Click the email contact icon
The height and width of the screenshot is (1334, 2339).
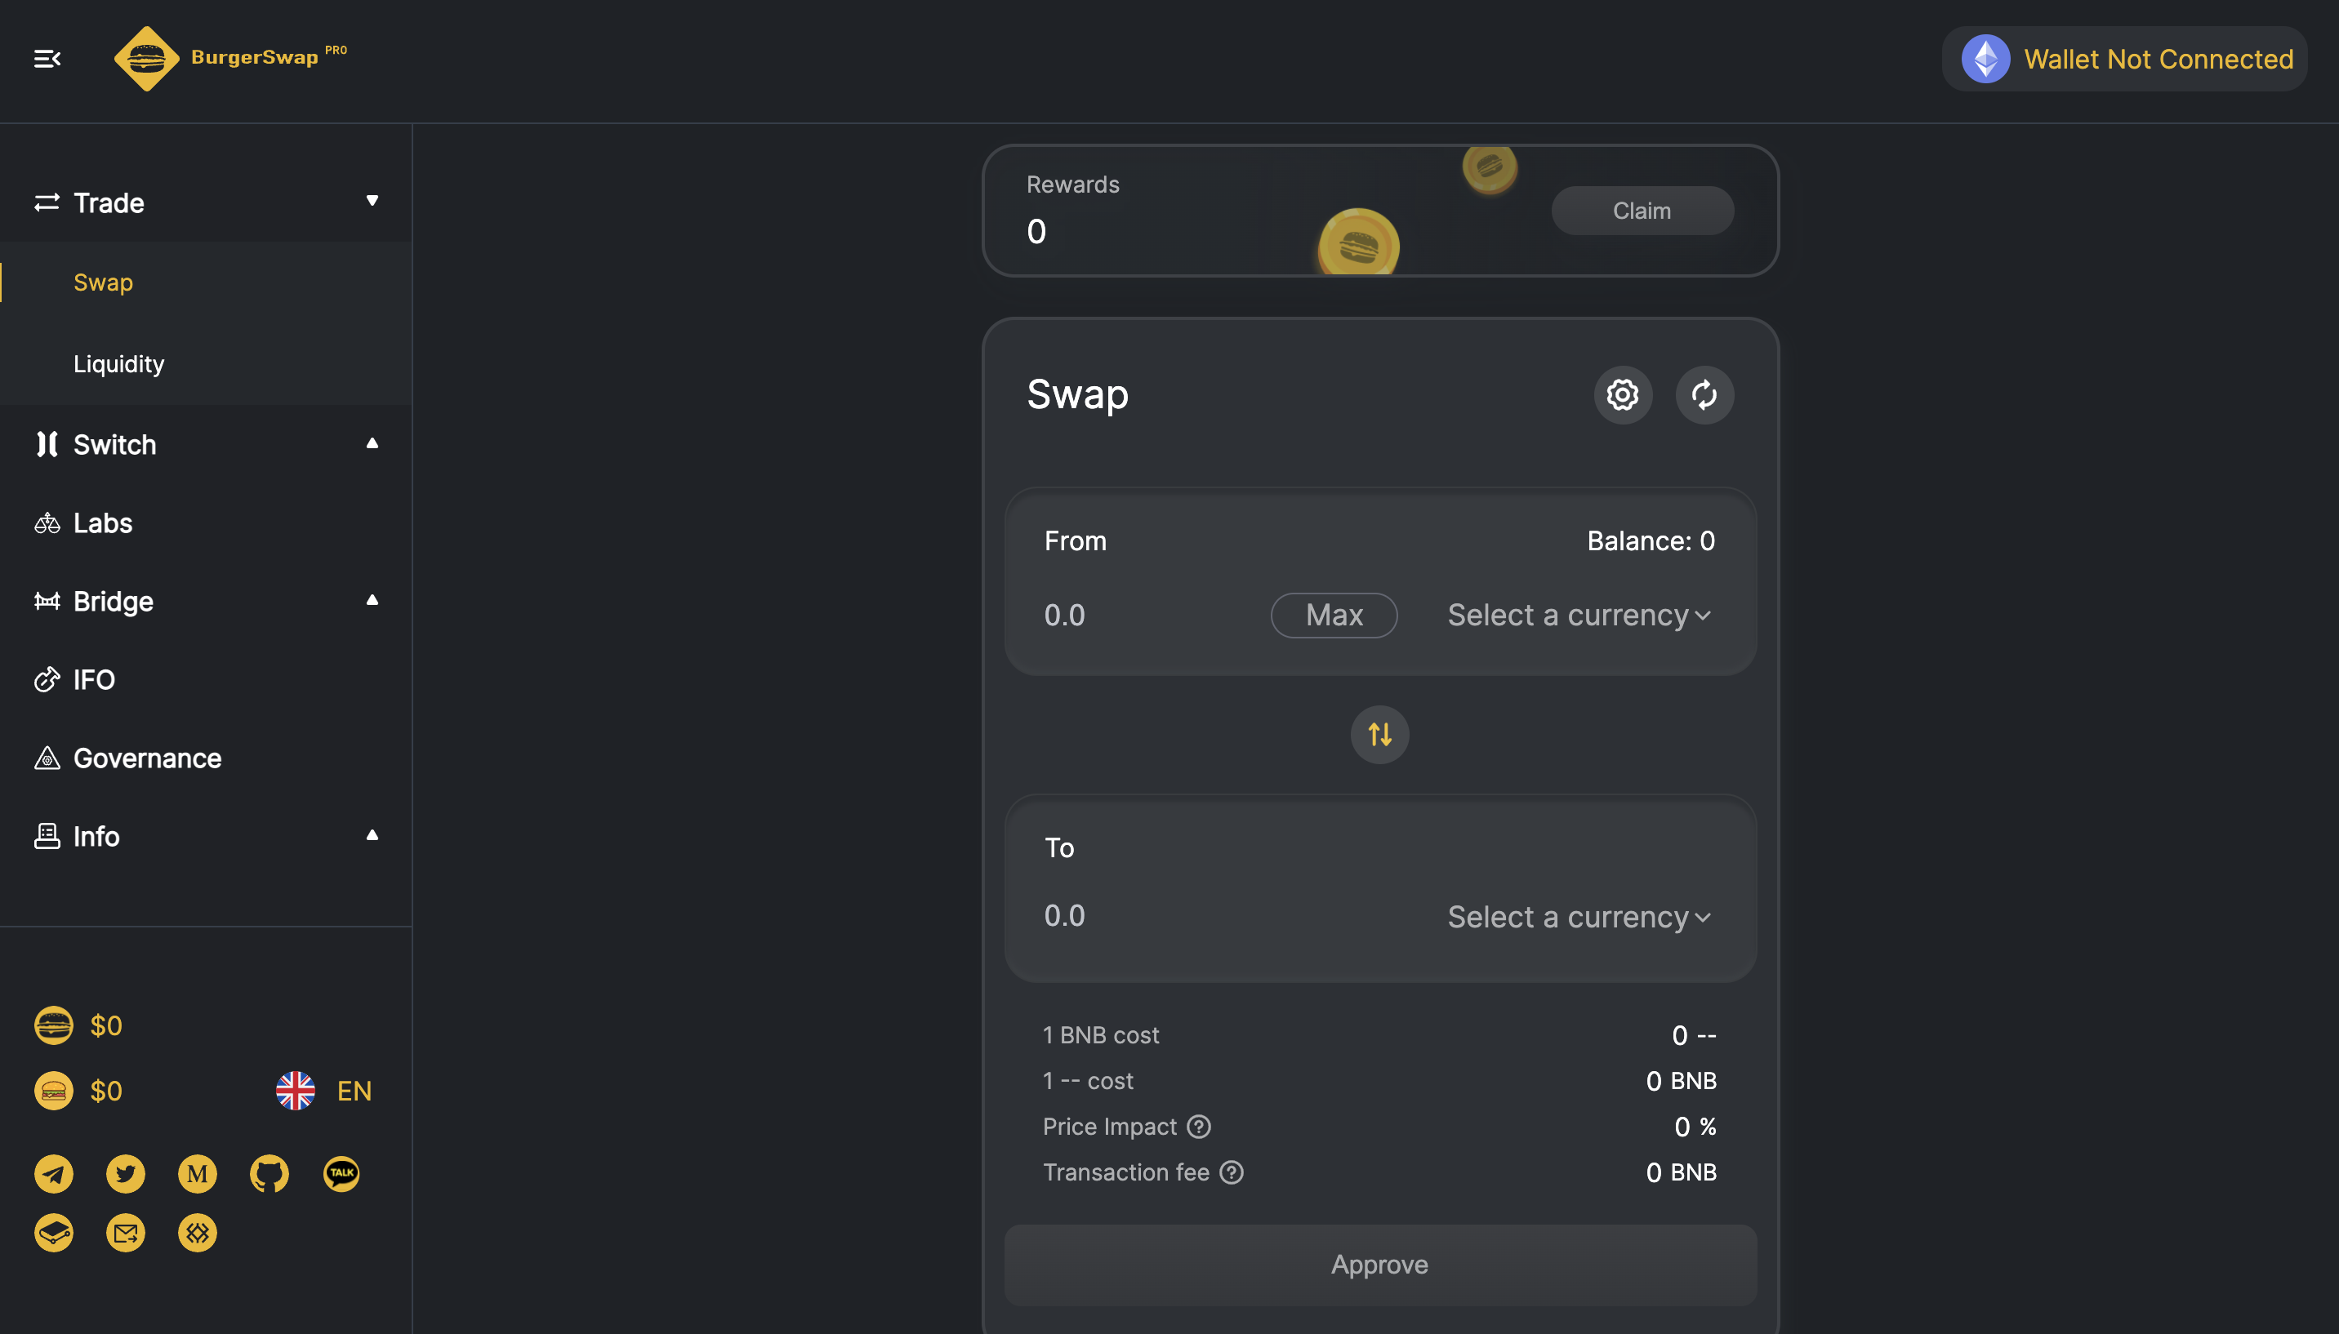tap(126, 1234)
